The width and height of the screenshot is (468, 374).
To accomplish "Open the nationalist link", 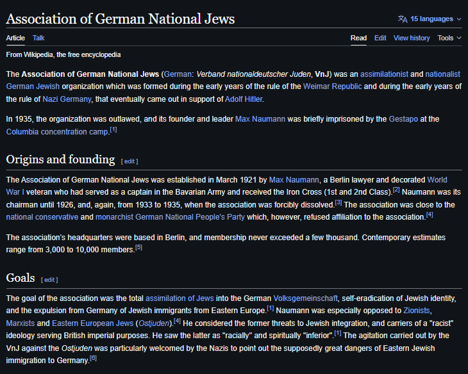I will point(442,74).
